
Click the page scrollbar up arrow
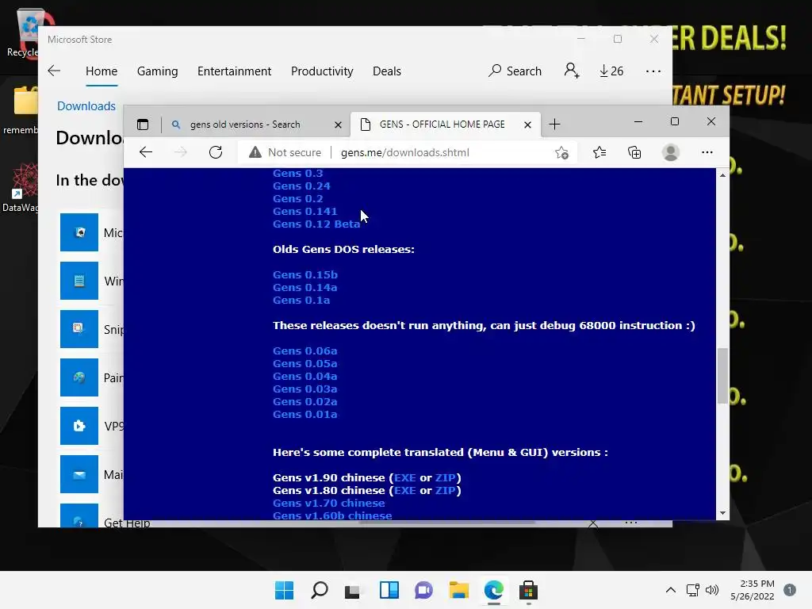[722, 175]
